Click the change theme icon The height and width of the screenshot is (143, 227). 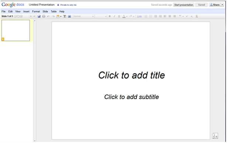58,16
